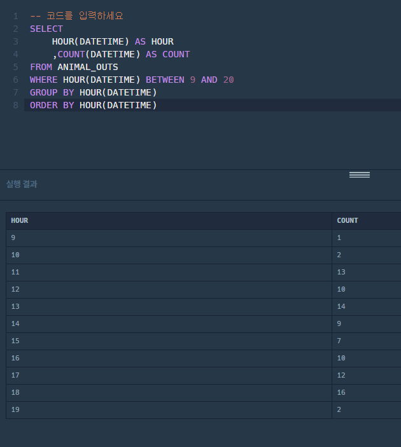Click empty editor area below the code

(213, 139)
